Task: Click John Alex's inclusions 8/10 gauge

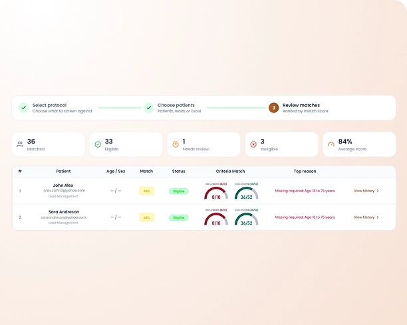Action: point(216,193)
